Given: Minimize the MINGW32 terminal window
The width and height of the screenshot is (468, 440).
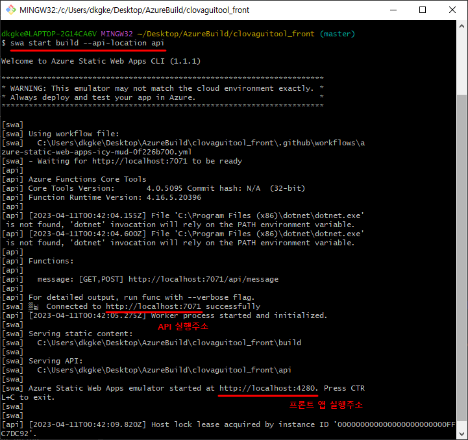Looking at the screenshot, I should (x=392, y=10).
